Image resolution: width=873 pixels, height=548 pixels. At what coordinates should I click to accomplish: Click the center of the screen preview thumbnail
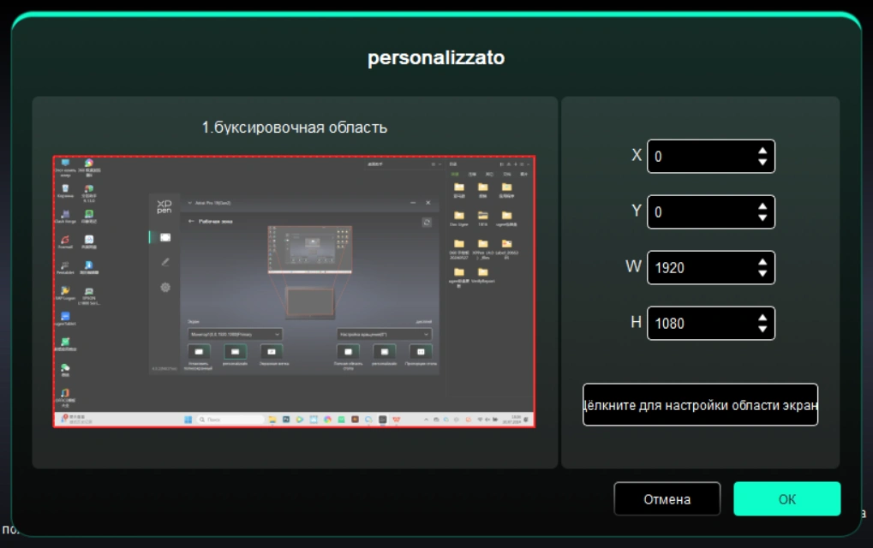[x=294, y=291]
